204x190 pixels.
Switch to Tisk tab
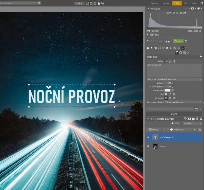click(186, 3)
